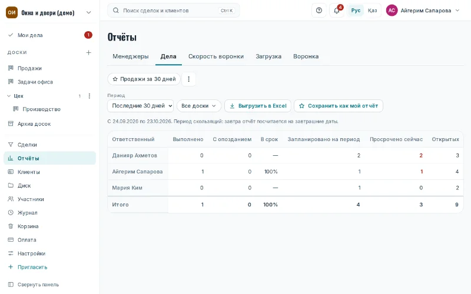Open Архив досок in sidebar
The height and width of the screenshot is (294, 471).
pos(50,123)
